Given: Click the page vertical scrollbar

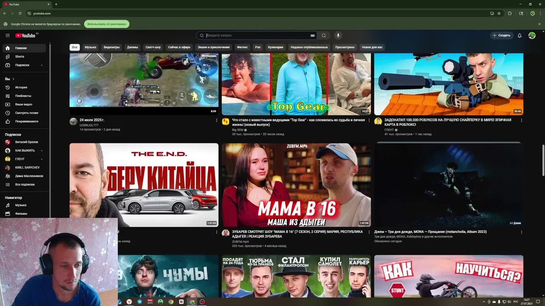Looking at the screenshot, I should point(542,160).
